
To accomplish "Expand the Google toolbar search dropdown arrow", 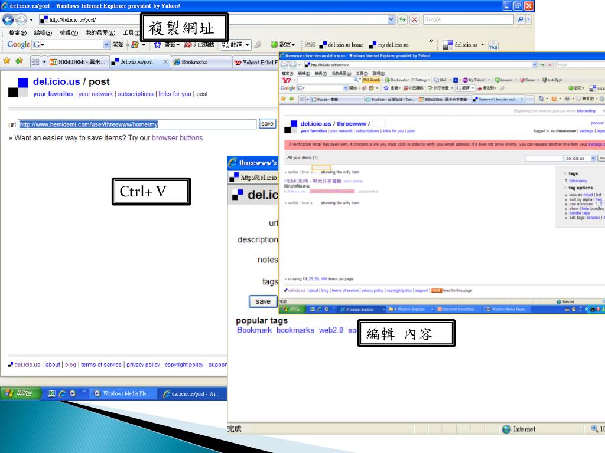I will (x=106, y=45).
